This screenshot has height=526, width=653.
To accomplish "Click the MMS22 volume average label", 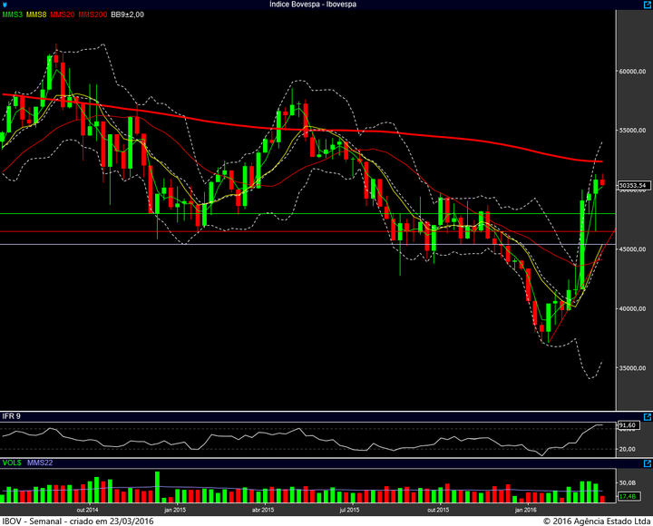I will click(39, 464).
